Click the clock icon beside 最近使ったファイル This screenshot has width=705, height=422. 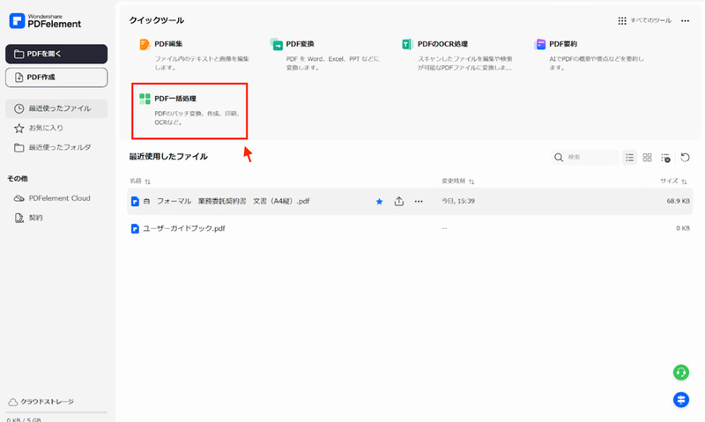pos(19,108)
